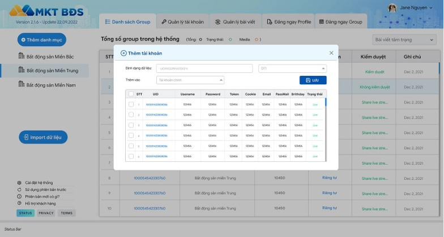Click the Import dữ liệu button
444x237 pixels.
tap(44, 137)
